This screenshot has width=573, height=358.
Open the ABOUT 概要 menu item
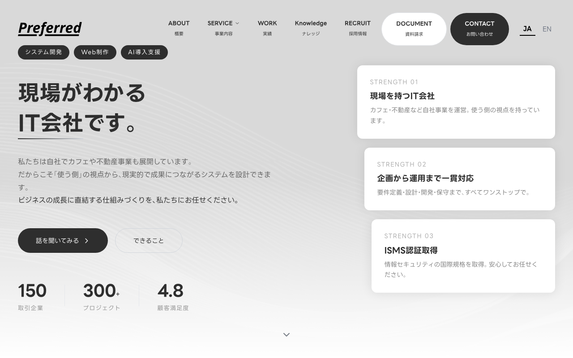click(179, 28)
